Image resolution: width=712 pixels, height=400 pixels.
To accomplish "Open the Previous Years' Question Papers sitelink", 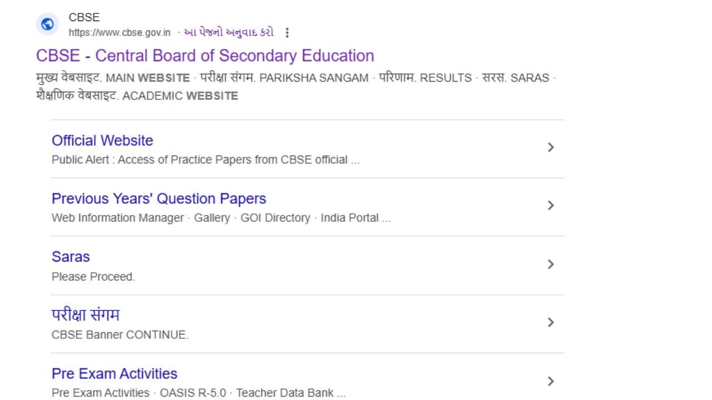I will [159, 198].
